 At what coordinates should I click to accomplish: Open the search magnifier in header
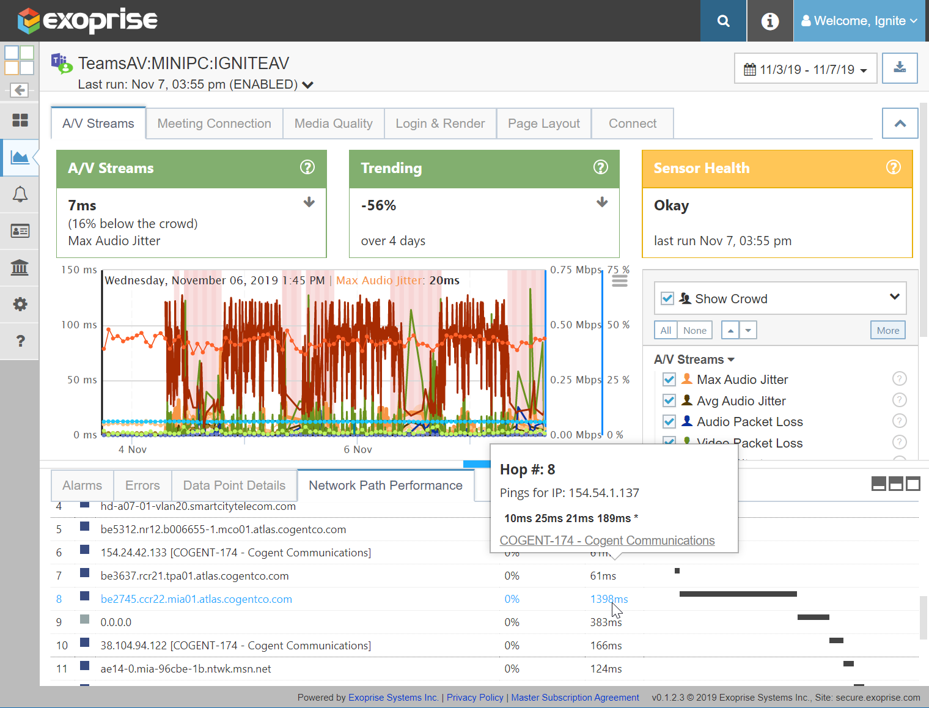723,21
